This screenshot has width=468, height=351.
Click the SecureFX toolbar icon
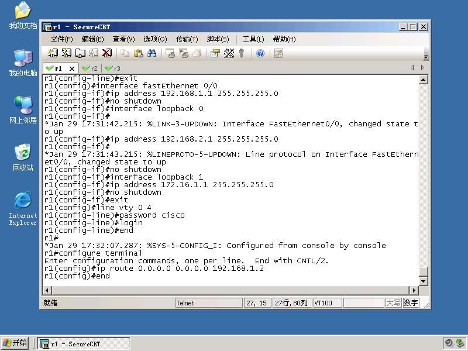[278, 53]
